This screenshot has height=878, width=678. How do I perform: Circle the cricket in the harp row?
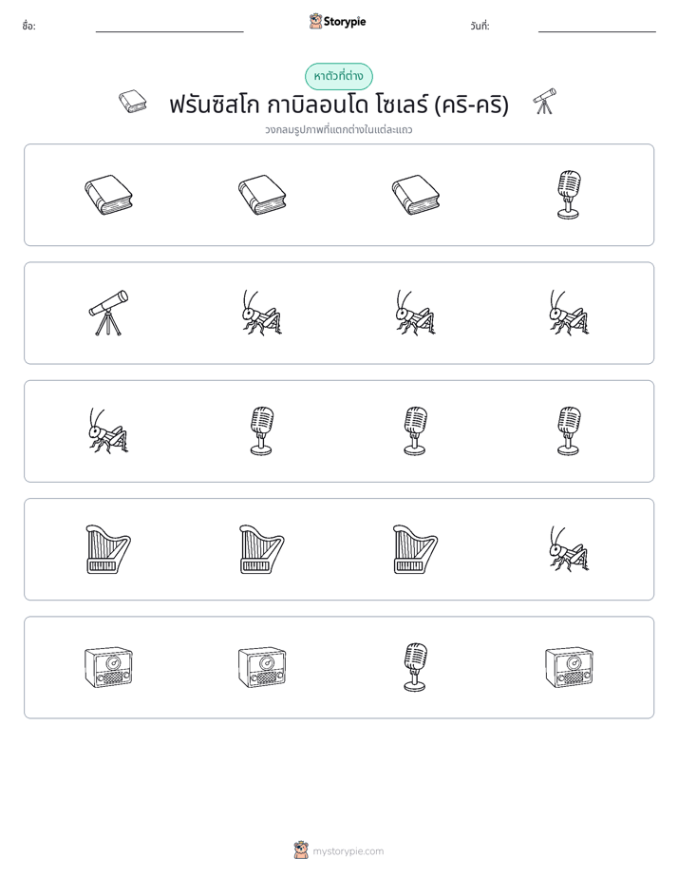coord(569,549)
